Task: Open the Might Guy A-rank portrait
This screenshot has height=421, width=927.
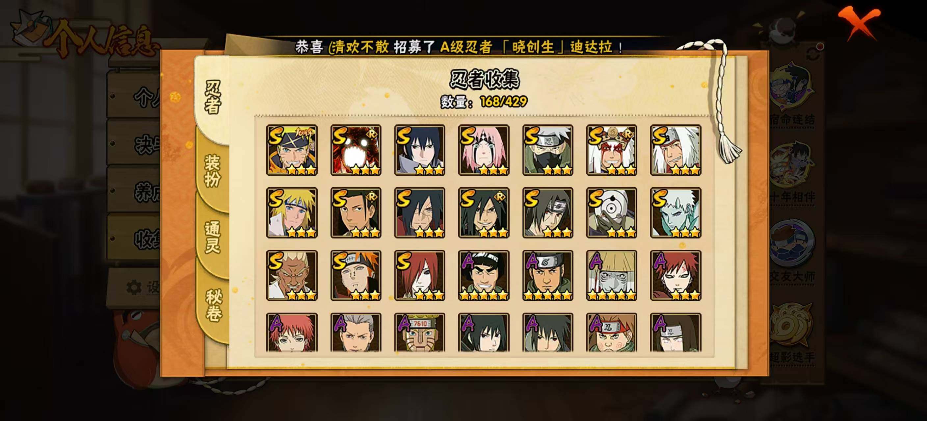Action: click(484, 276)
